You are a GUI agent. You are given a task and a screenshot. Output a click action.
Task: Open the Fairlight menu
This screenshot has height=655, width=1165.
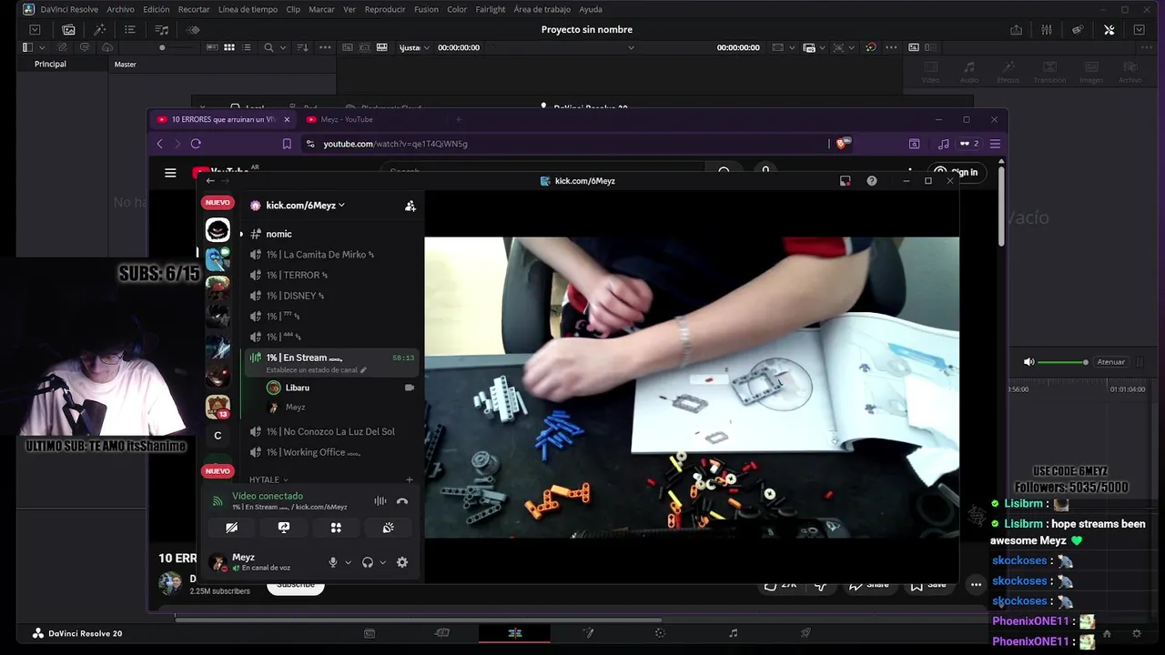[x=491, y=9]
